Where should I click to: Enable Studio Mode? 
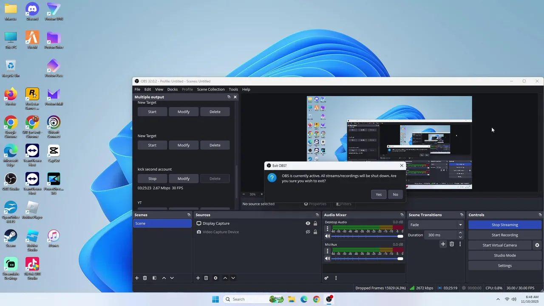(x=505, y=255)
